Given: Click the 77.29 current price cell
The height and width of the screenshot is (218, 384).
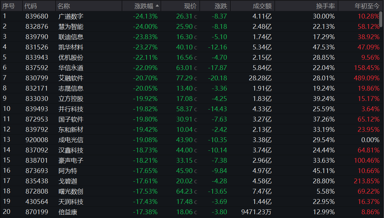Looking at the screenshot, I should coord(184,78).
